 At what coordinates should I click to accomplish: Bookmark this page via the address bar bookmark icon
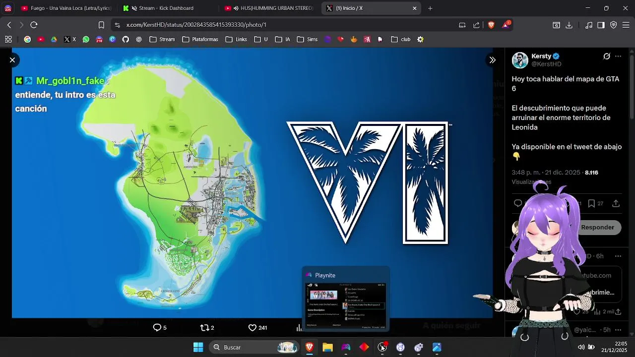coord(101,25)
